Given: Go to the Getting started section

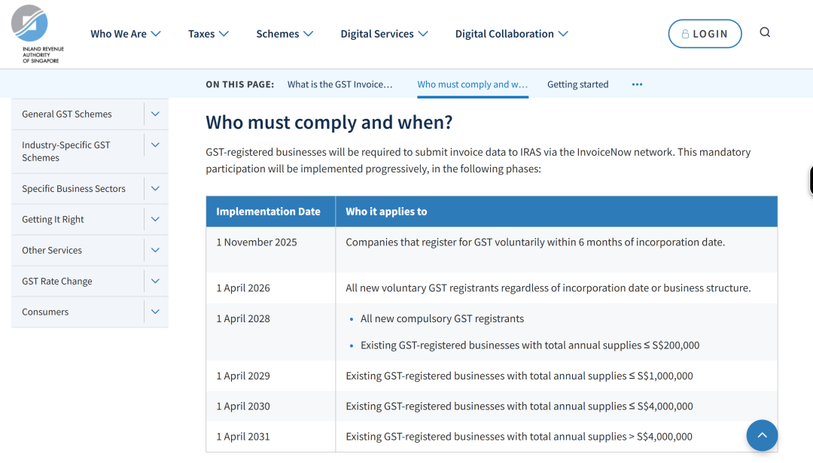Looking at the screenshot, I should tap(577, 84).
